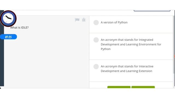Pick 'Interactive Development and Learning Extension' answer
Screen dimensions: 175x98
(96, 66)
